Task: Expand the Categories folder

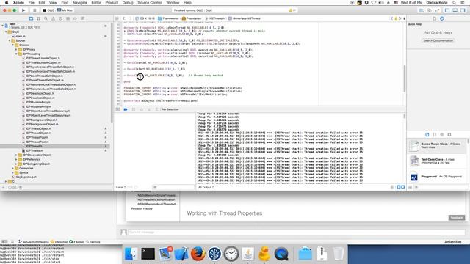Action: coord(13,168)
